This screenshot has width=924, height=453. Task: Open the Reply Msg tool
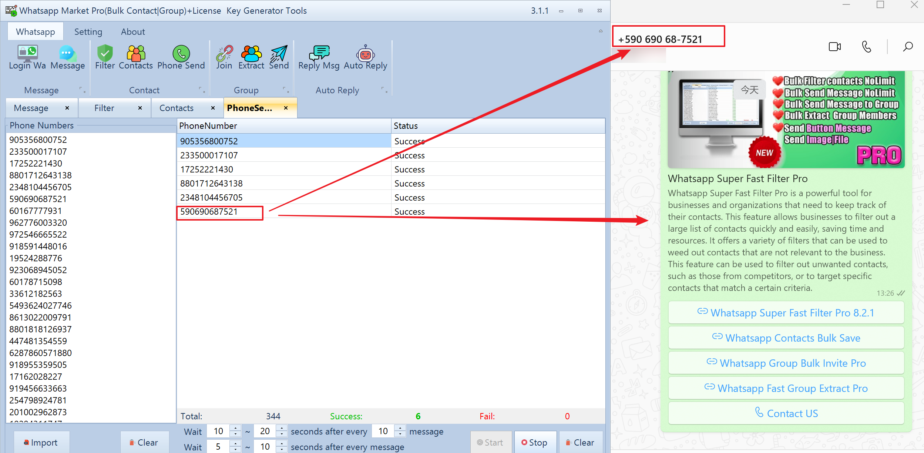(x=319, y=57)
